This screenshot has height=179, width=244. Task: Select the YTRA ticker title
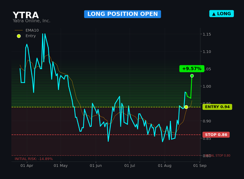click(26, 15)
